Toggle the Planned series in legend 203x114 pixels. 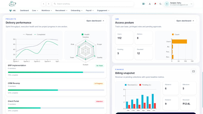pos(27,35)
